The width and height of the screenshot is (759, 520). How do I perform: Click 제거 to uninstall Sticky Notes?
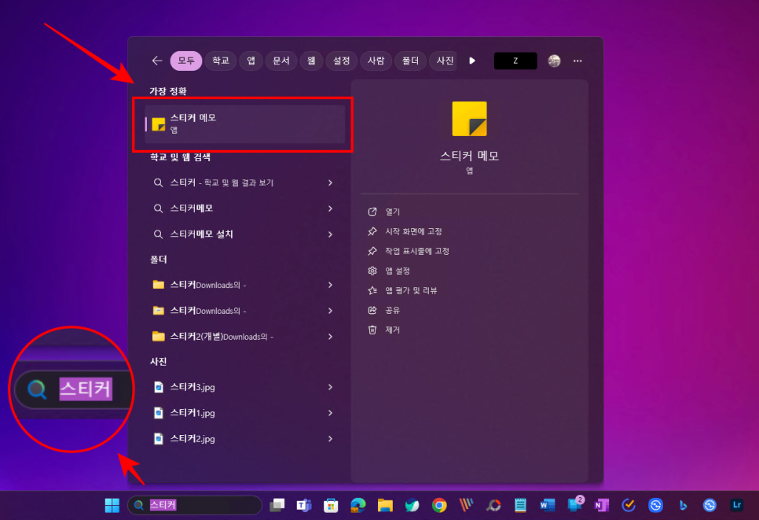click(384, 330)
